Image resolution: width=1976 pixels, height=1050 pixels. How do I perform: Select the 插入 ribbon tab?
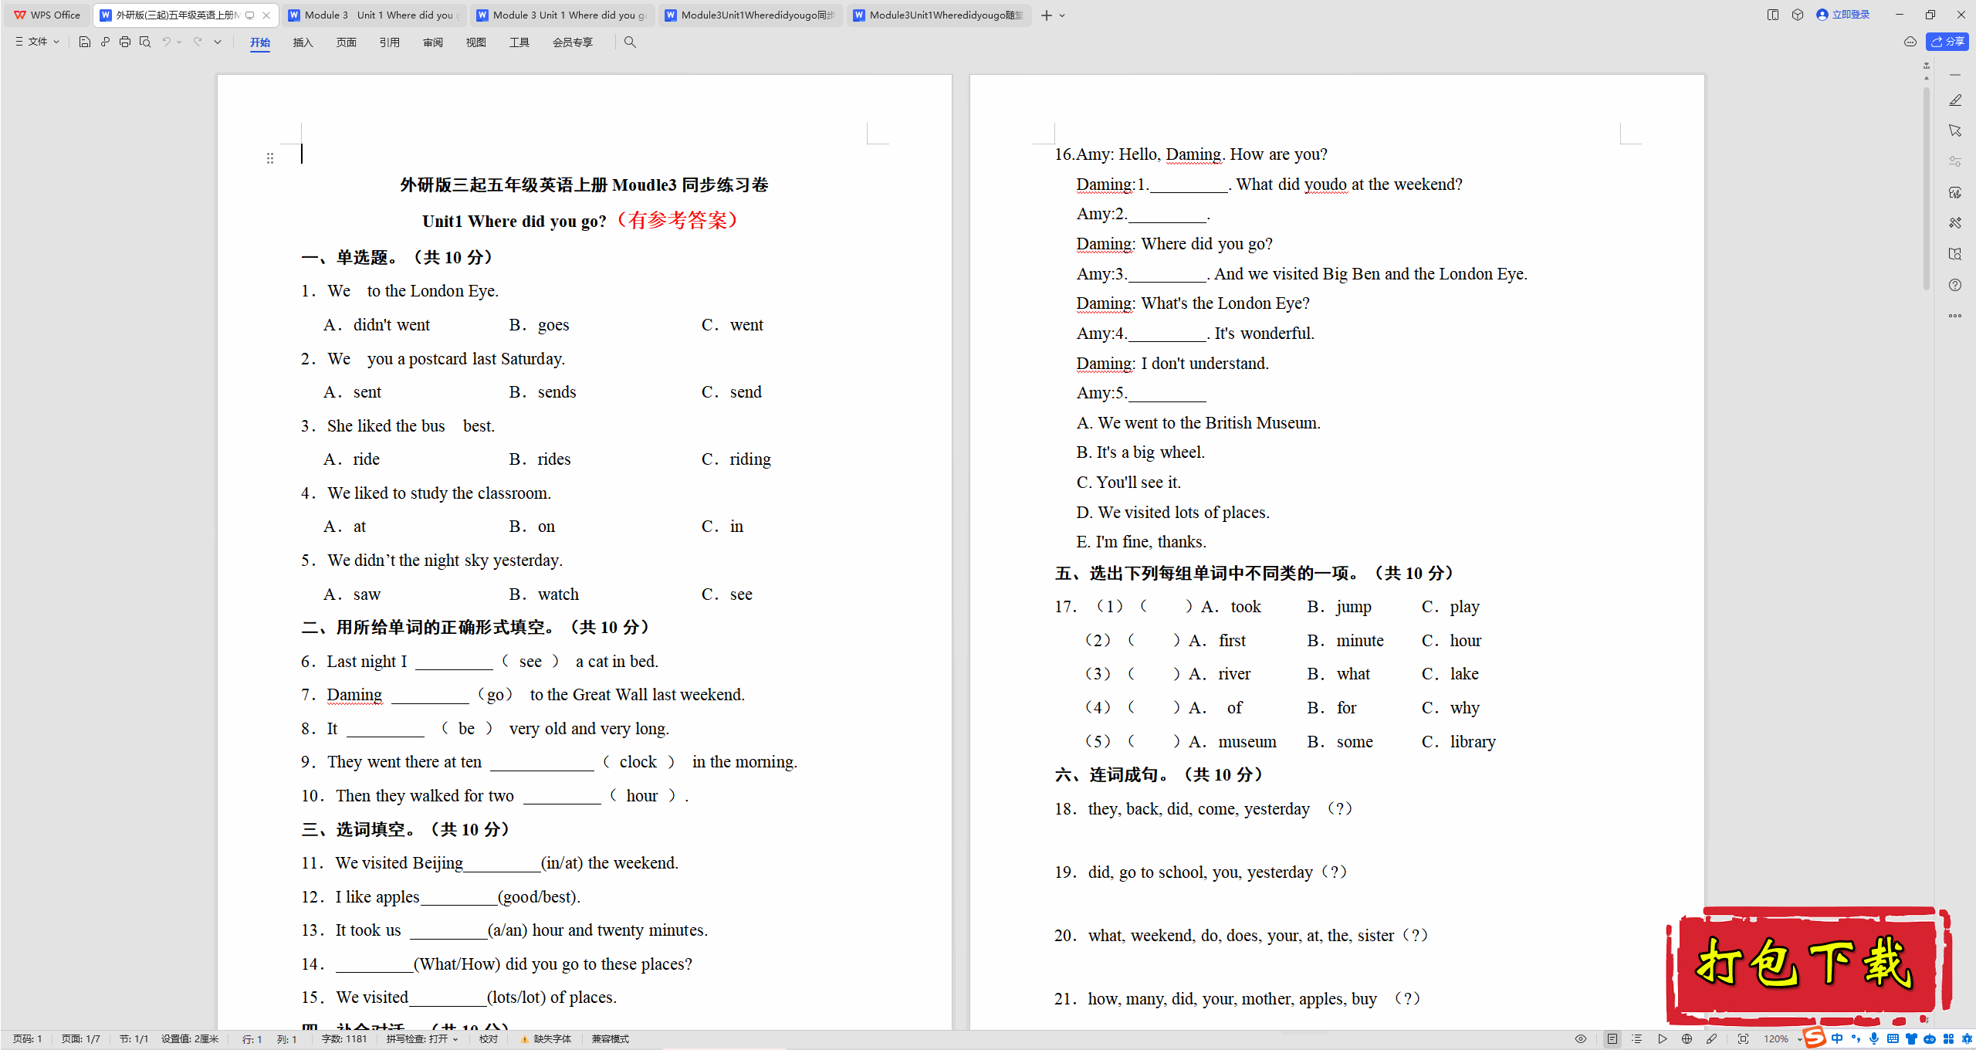[x=303, y=42]
